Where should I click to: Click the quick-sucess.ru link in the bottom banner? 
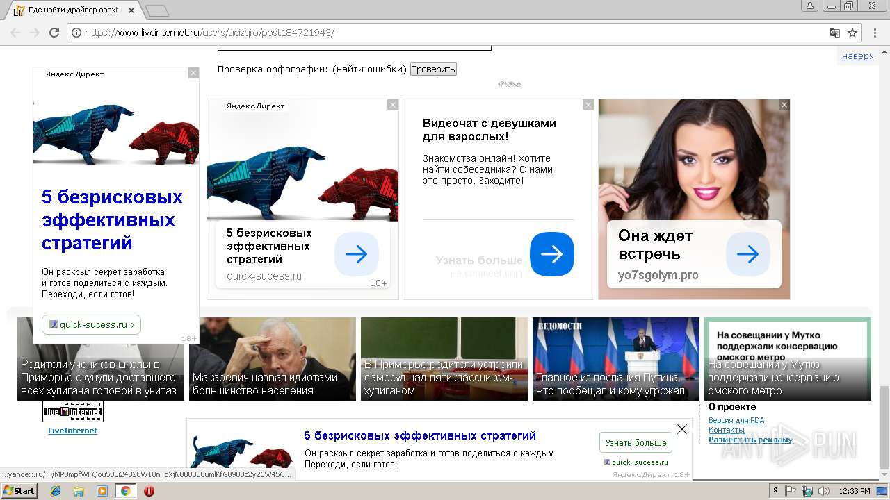tap(640, 462)
